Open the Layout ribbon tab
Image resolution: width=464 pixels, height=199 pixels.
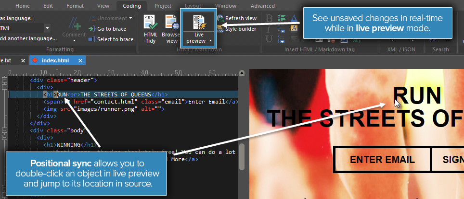193,6
